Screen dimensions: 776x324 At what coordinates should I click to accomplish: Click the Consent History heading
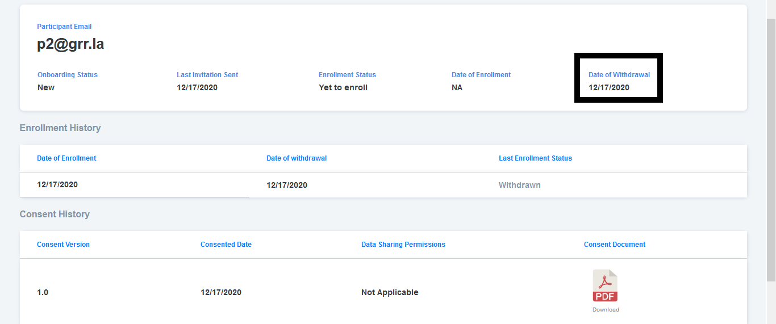click(x=55, y=214)
